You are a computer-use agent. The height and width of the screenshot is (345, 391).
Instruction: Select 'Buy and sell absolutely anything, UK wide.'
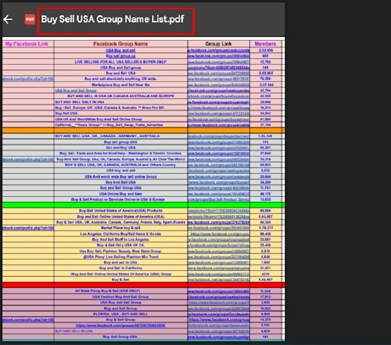coord(120,79)
